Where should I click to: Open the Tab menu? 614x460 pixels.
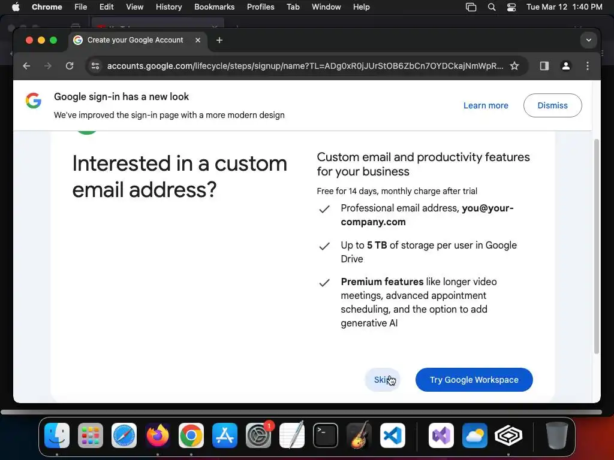tap(293, 7)
